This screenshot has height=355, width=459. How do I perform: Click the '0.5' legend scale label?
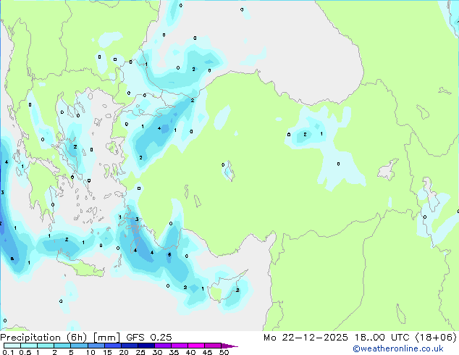[x=25, y=352]
